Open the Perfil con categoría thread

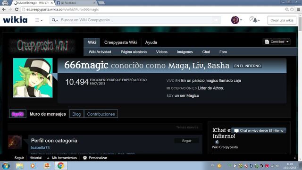pos(54,141)
